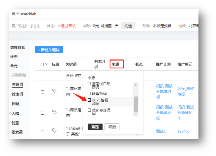The image size is (216, 156).
Task: Click the 推广单元 column header
Action: 185,64
